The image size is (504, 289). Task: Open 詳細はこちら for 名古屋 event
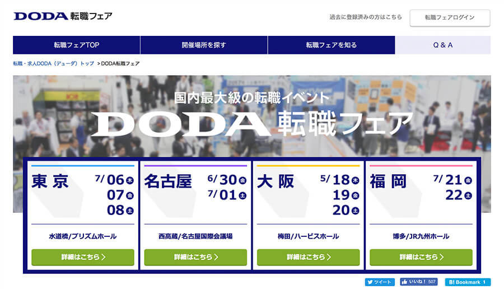point(195,257)
